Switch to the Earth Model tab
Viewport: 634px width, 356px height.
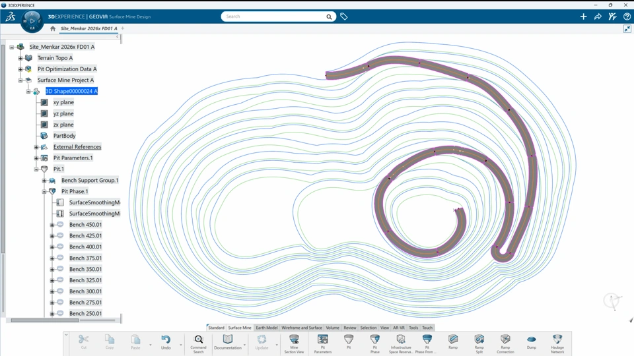pos(266,328)
